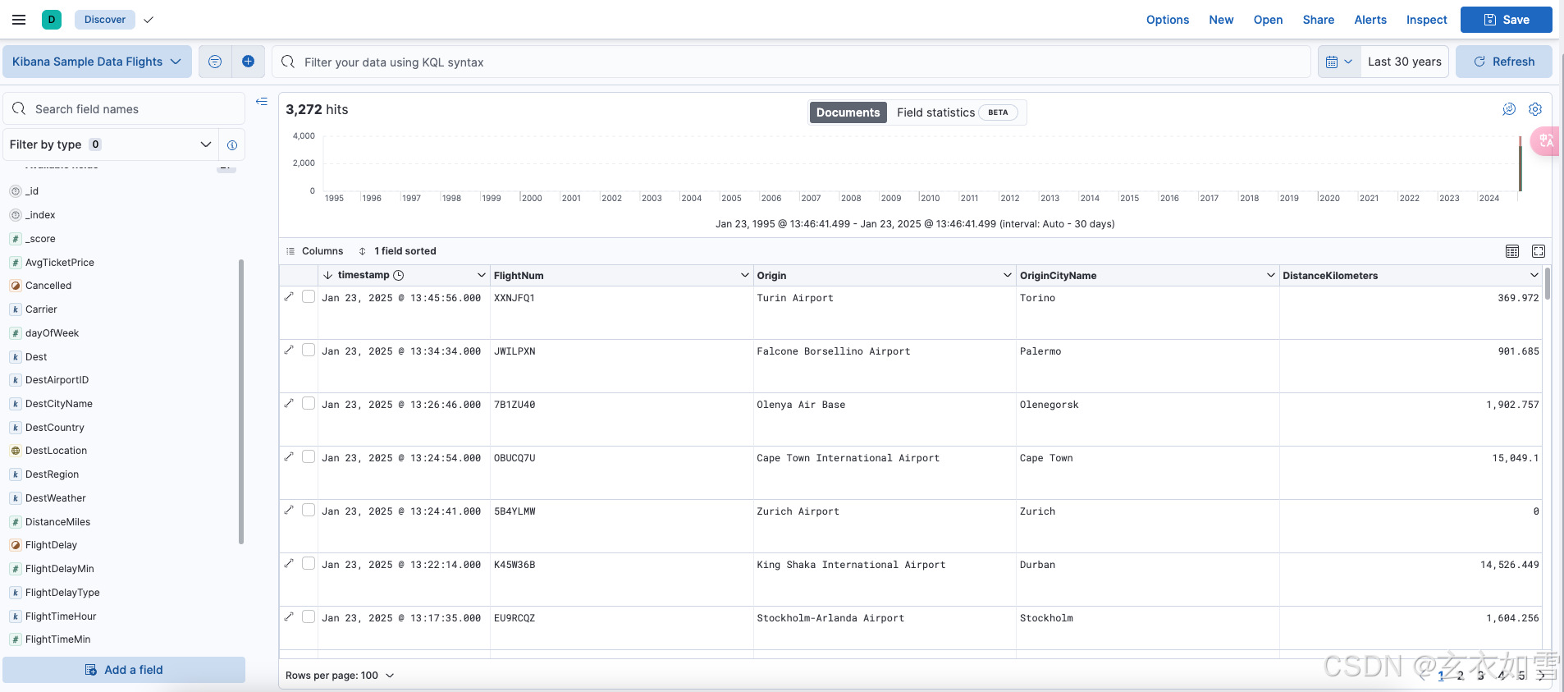
Task: Click the field list sidebar scrollbar
Action: [241, 401]
